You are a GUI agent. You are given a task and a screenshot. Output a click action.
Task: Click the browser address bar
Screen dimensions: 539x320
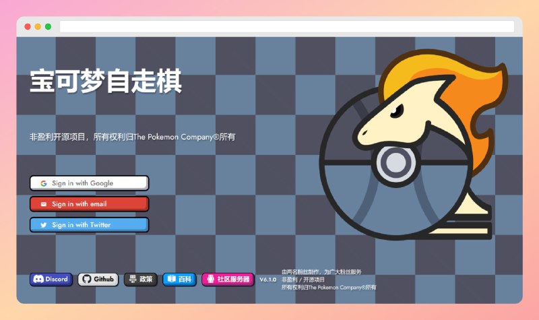[x=286, y=26]
